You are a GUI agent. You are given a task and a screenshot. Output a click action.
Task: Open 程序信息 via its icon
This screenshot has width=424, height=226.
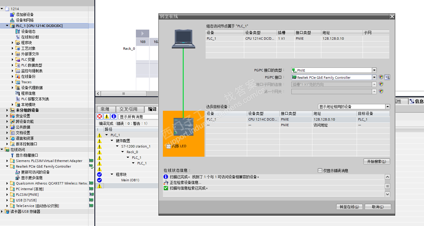click(18, 93)
